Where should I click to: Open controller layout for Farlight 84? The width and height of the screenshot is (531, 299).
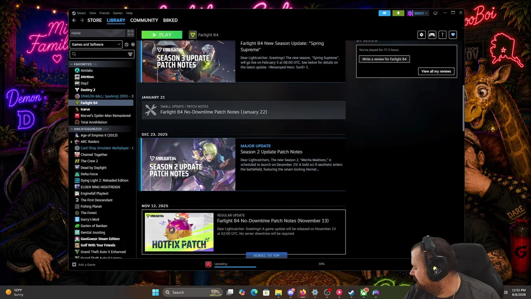(x=432, y=35)
